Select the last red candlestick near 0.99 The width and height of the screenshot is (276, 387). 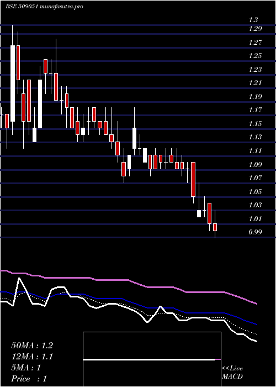point(215,227)
